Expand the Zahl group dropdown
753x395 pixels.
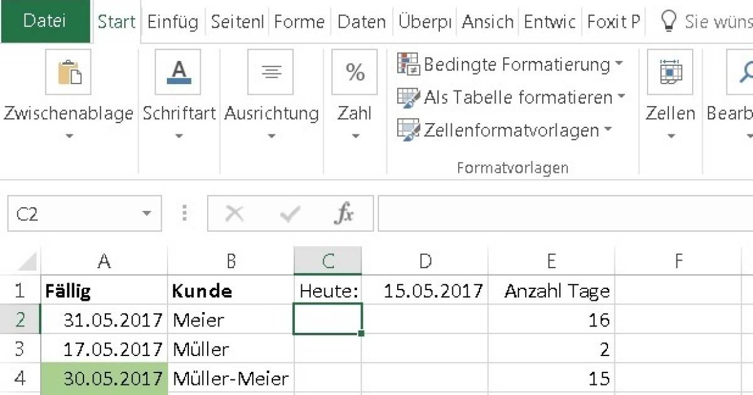click(354, 134)
